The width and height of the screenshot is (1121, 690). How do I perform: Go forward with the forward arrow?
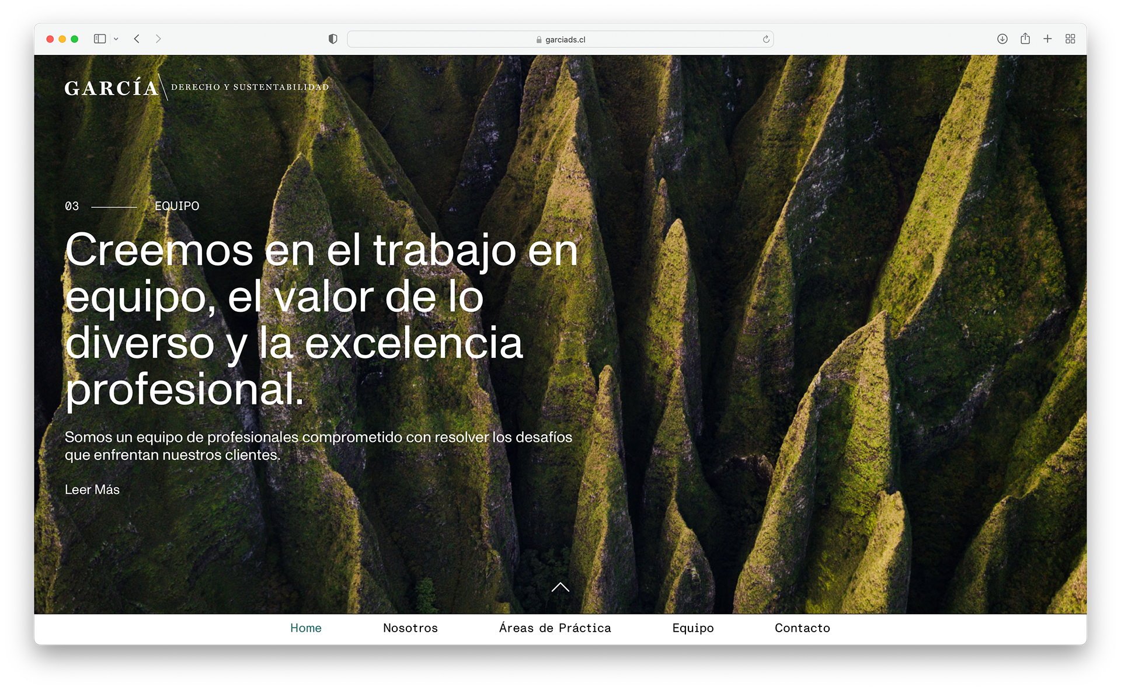158,39
